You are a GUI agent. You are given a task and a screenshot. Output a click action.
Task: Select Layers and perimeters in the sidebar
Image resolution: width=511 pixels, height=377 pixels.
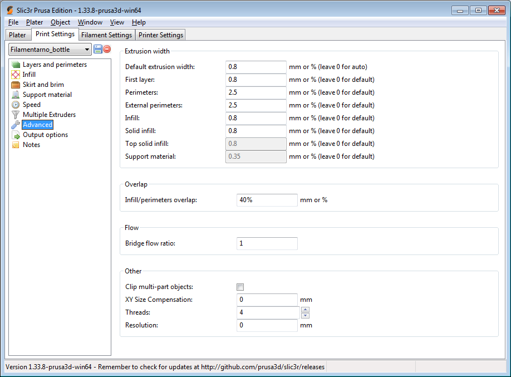[x=55, y=65]
